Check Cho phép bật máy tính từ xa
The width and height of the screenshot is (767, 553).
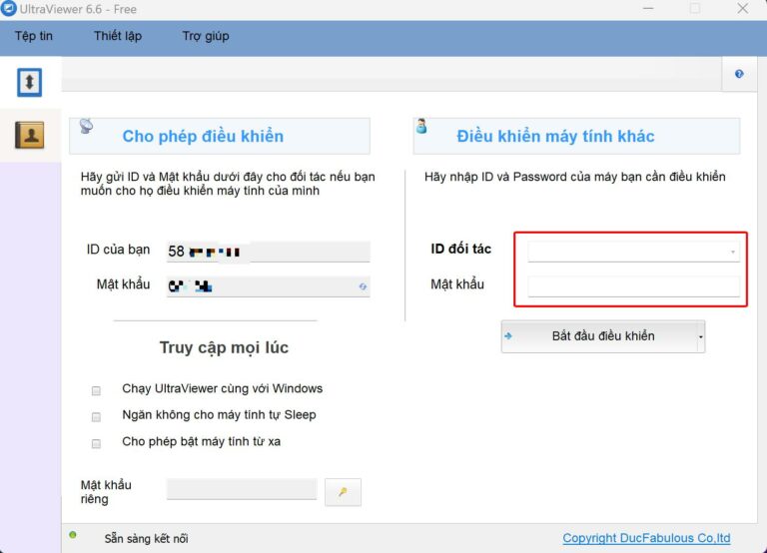(x=97, y=443)
